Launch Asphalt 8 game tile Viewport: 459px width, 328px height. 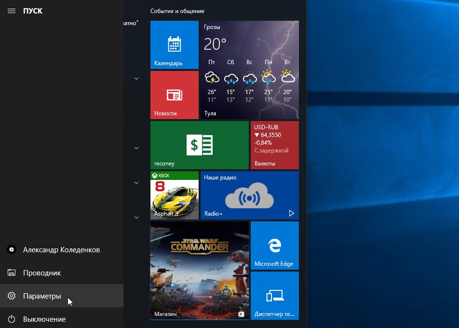pos(174,195)
